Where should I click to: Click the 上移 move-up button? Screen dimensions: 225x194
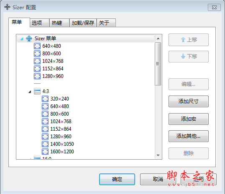click(x=189, y=40)
